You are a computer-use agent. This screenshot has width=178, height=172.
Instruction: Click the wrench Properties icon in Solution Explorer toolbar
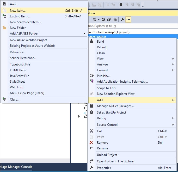point(122,19)
